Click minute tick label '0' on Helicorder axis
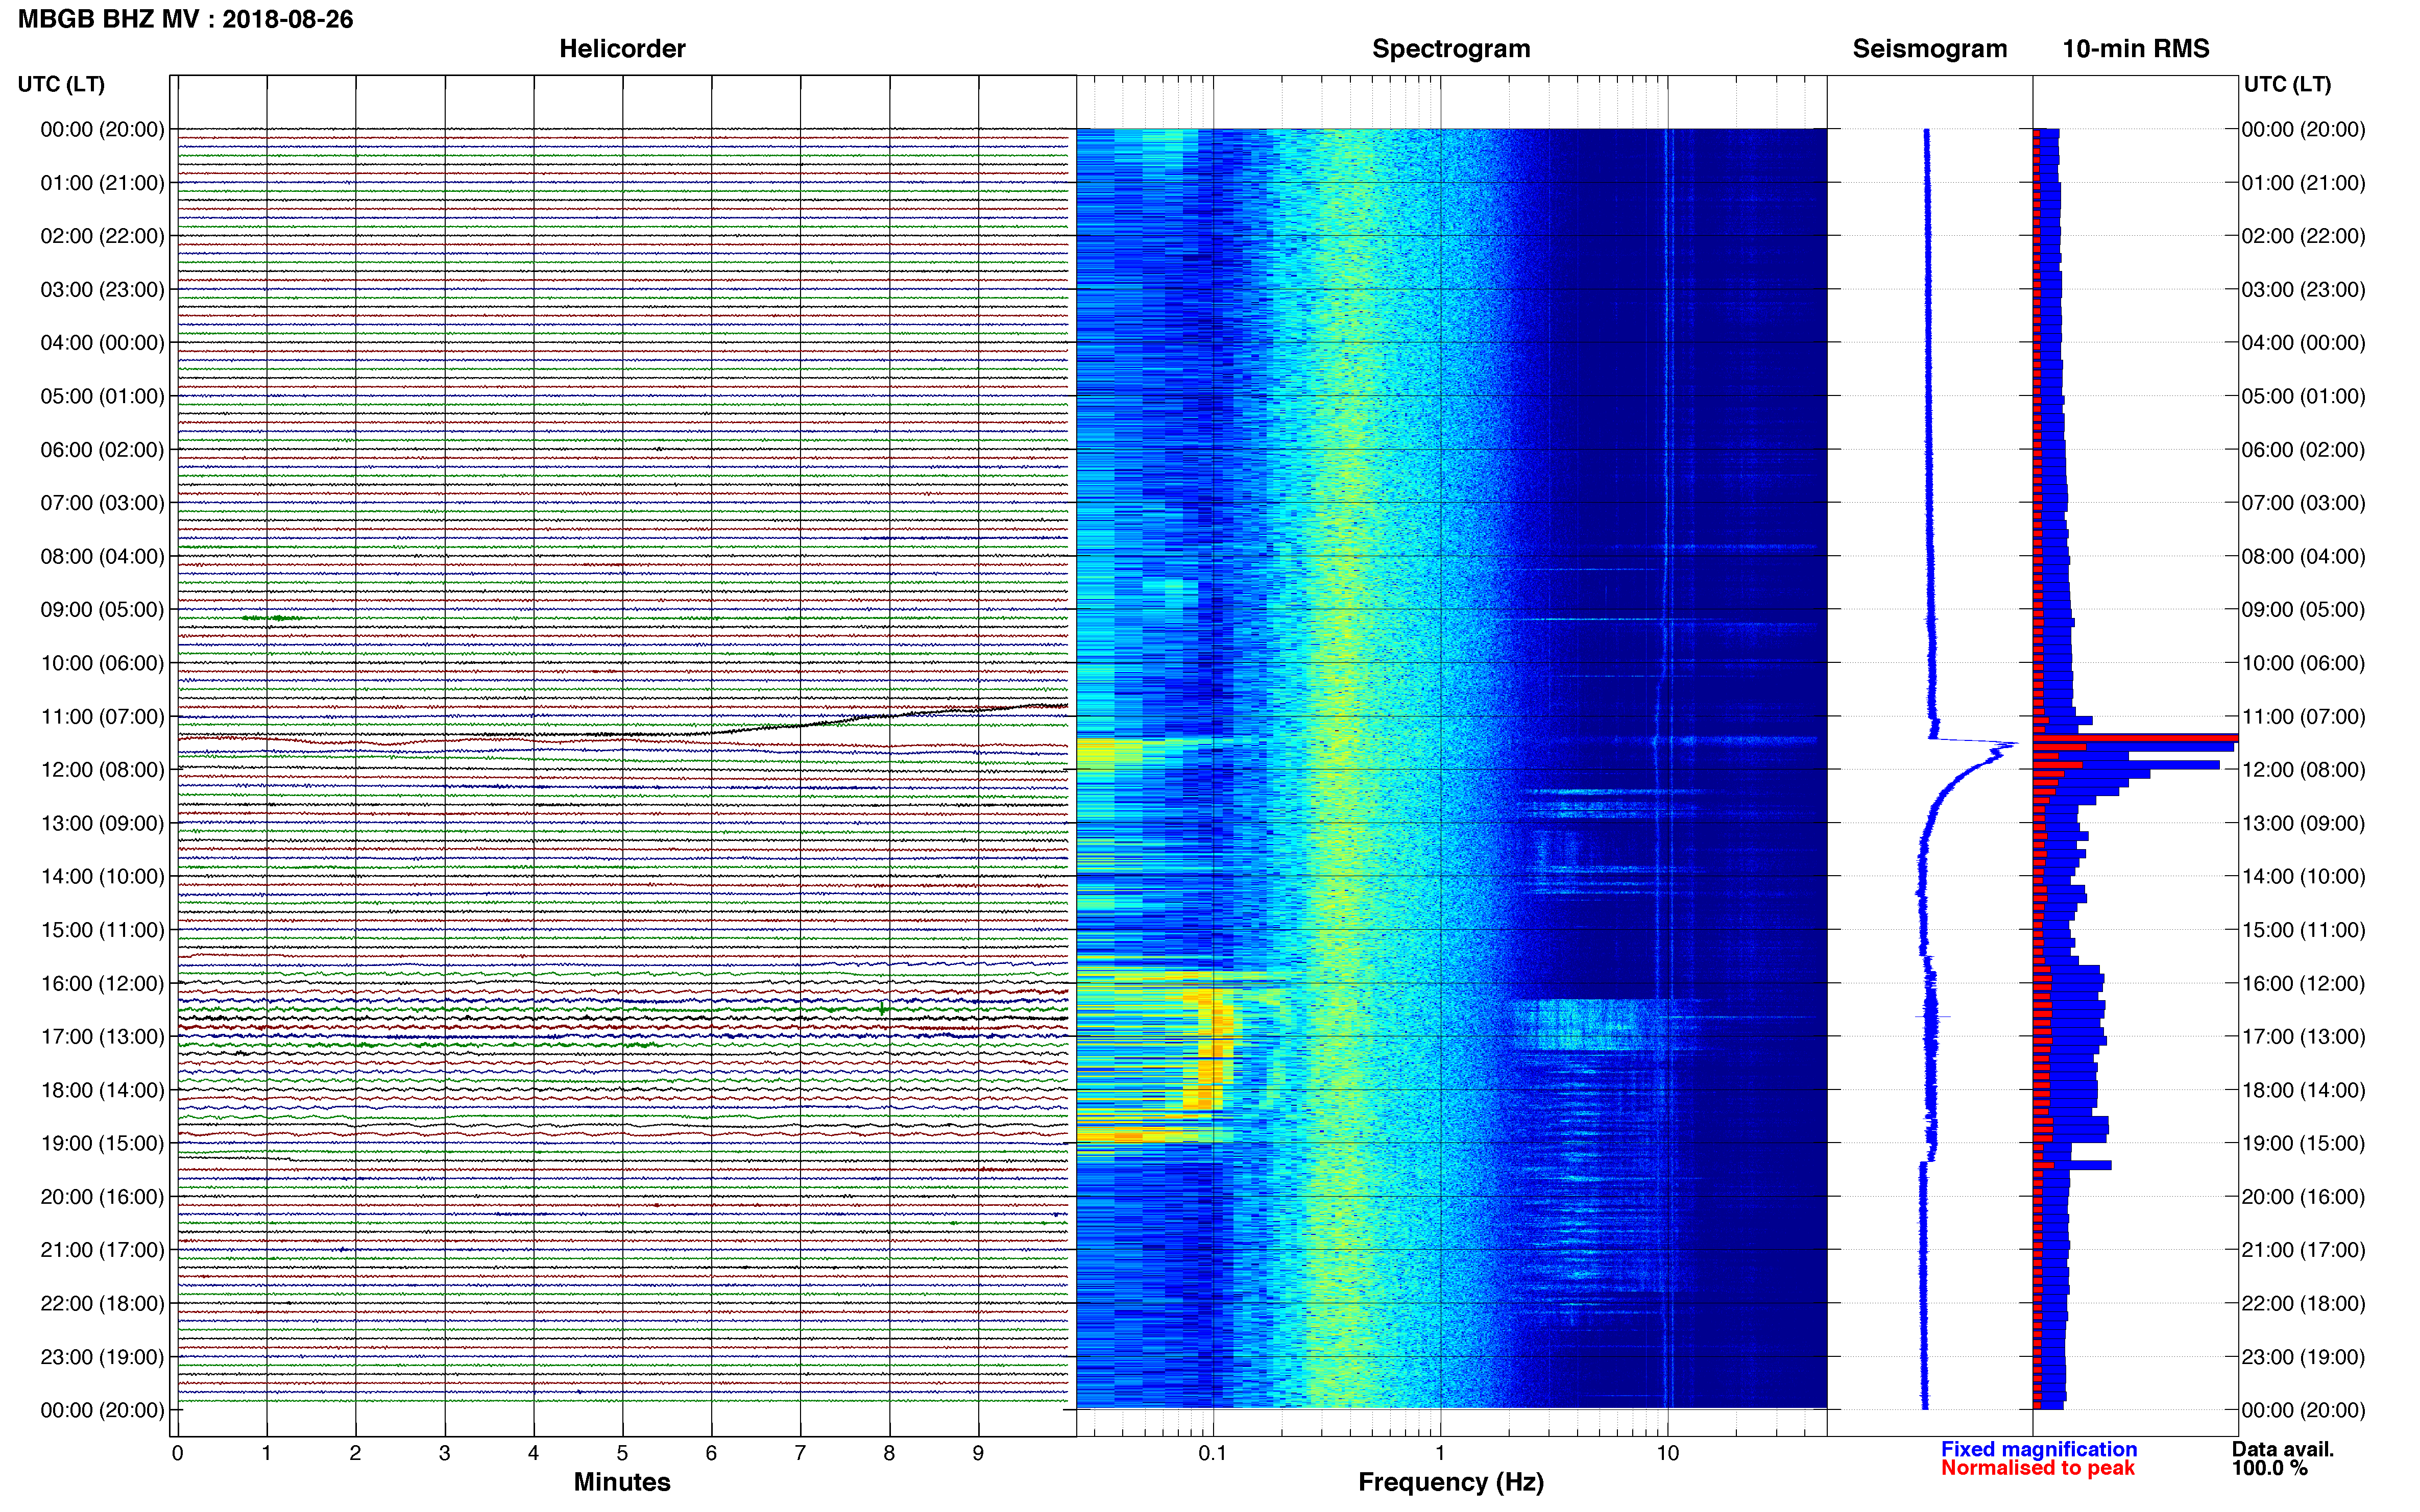This screenshot has height=1512, width=2420. [x=177, y=1453]
